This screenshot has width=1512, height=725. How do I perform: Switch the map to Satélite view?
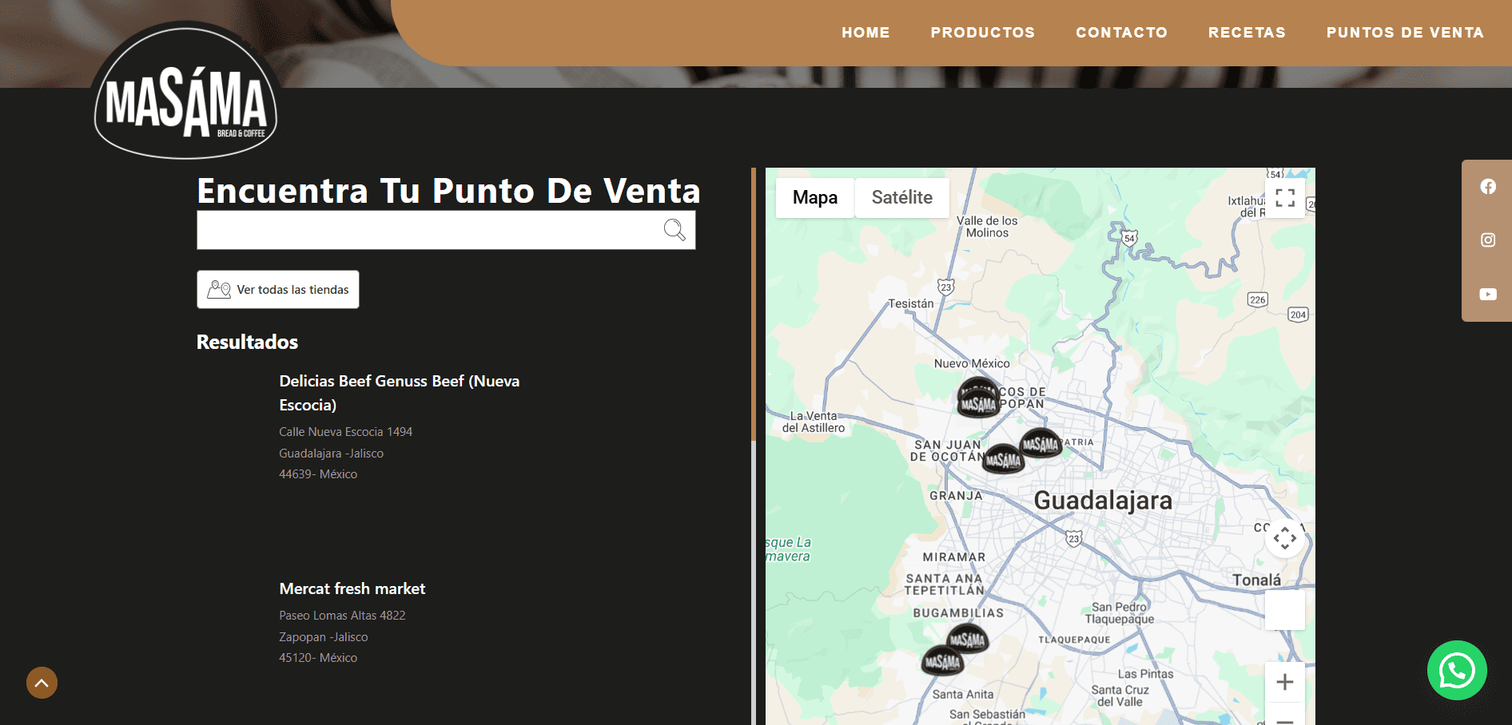tap(901, 197)
